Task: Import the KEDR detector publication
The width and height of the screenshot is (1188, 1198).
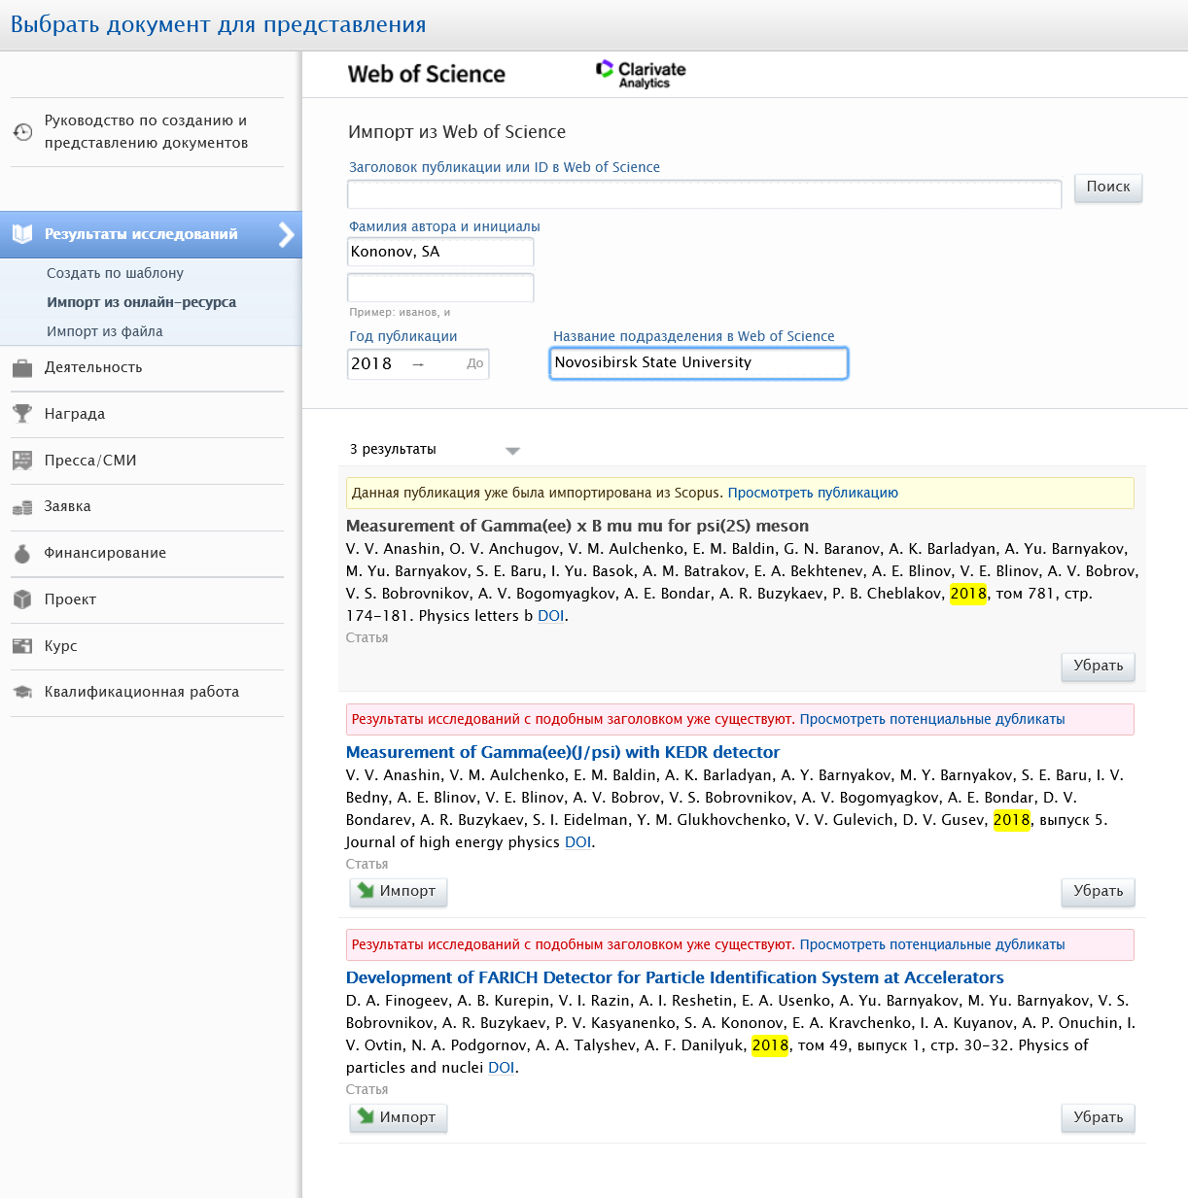Action: (x=399, y=891)
